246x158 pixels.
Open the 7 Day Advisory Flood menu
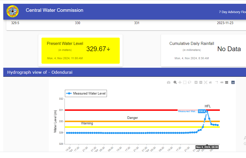[232, 12]
